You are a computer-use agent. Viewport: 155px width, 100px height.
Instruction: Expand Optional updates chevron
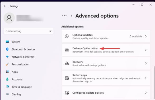click(146, 36)
